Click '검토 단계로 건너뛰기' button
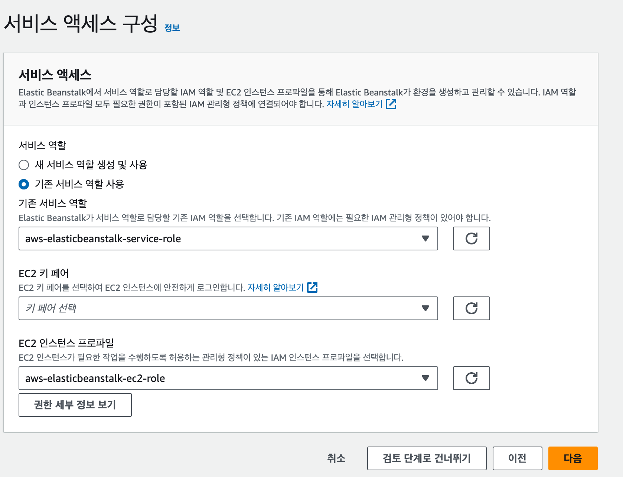Image resolution: width=623 pixels, height=477 pixels. [x=427, y=458]
